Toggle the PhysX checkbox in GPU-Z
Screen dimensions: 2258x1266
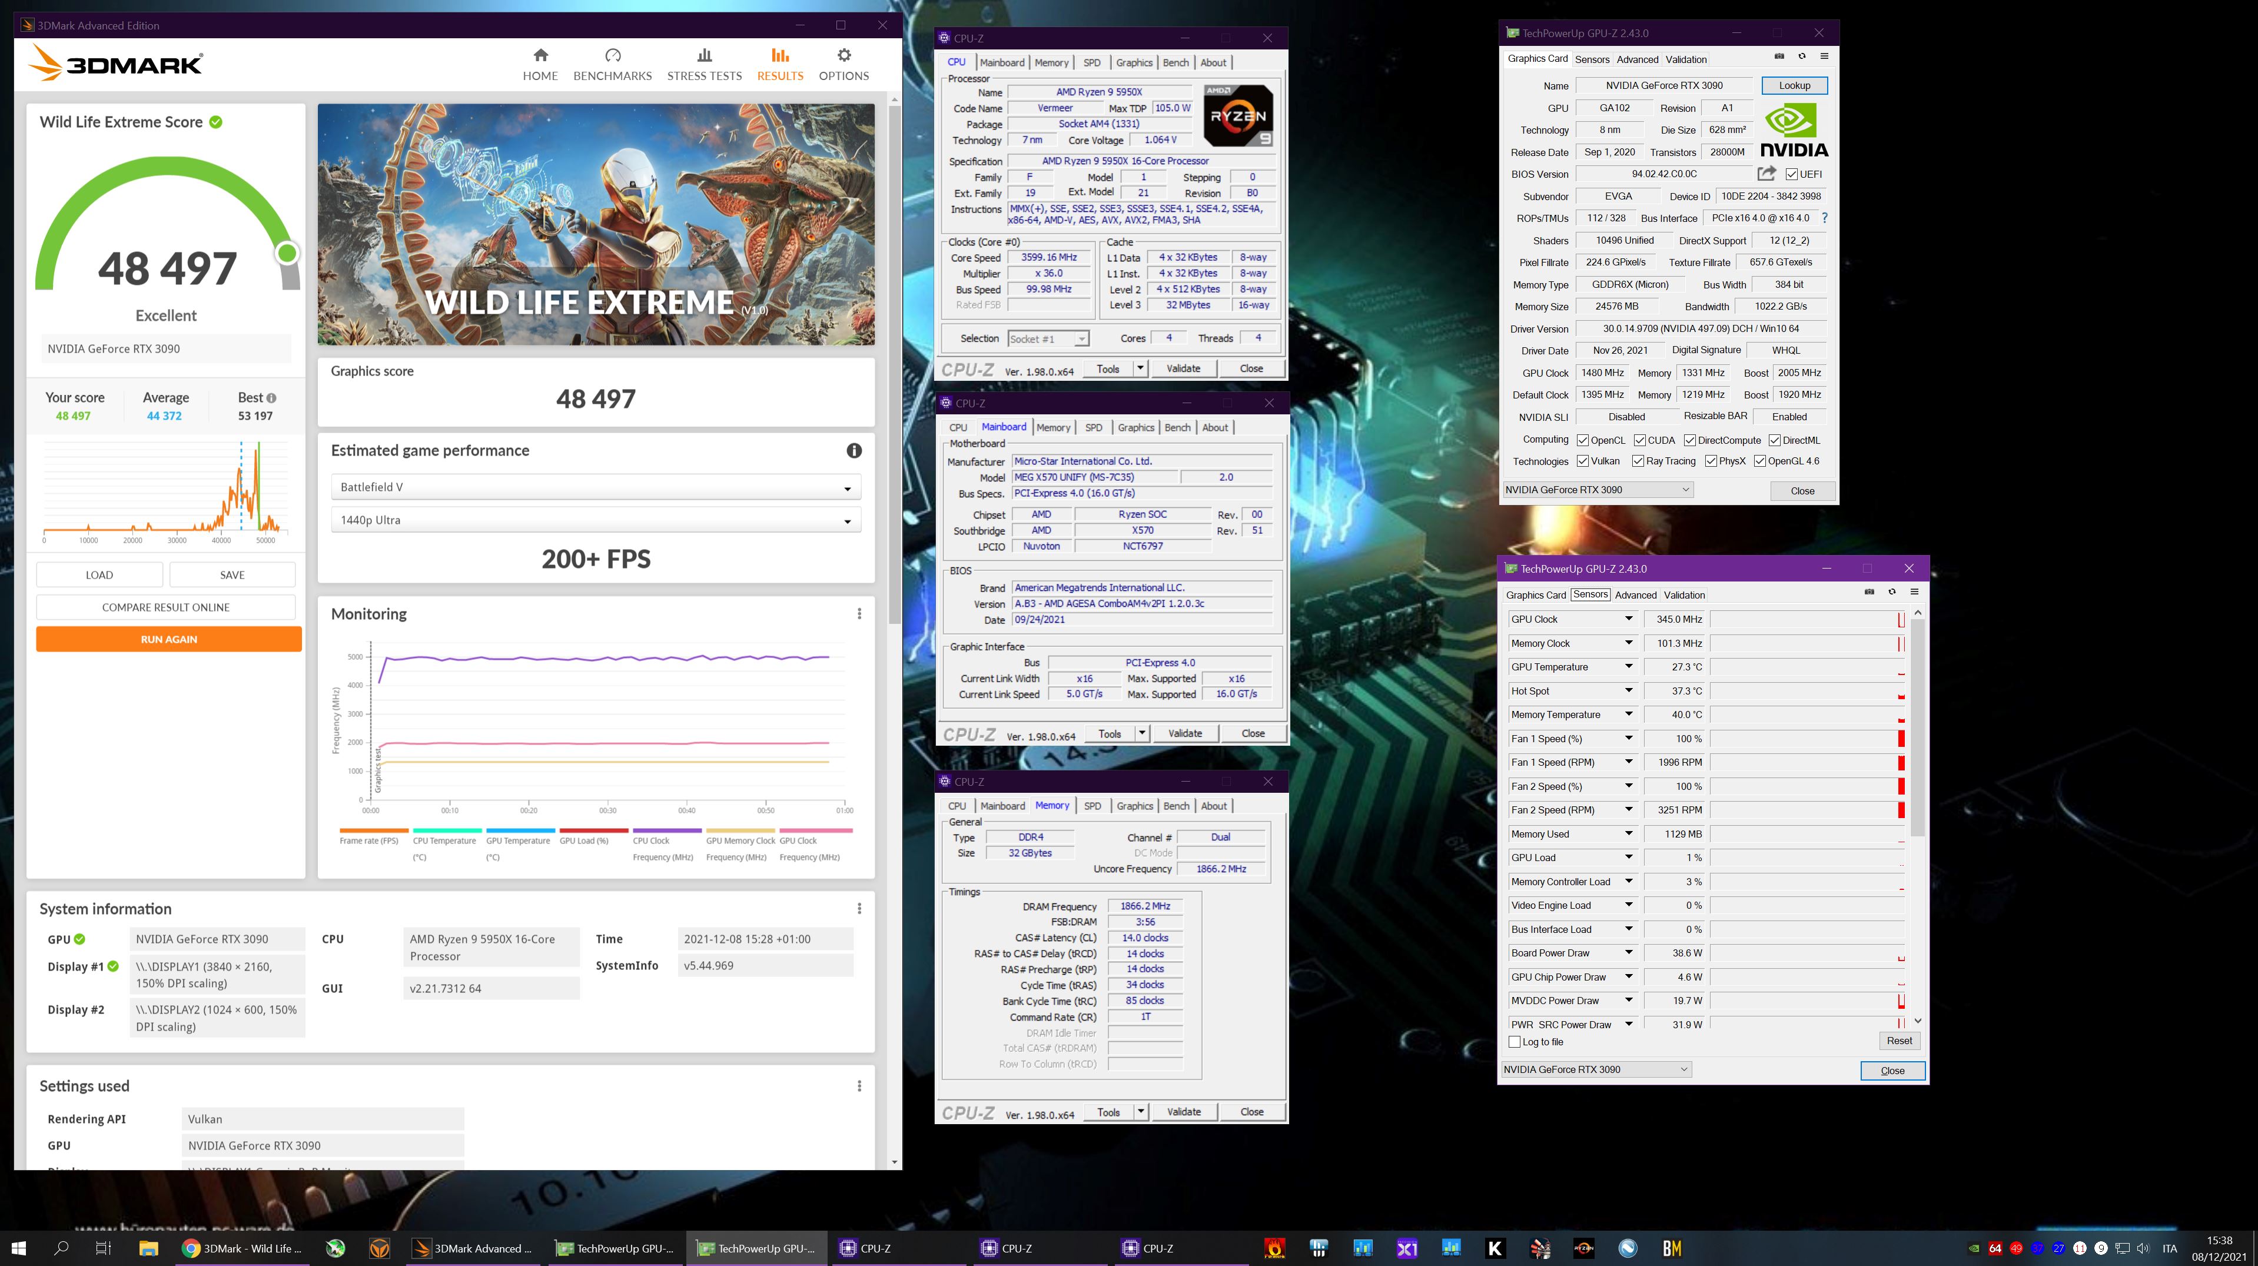tap(1710, 461)
